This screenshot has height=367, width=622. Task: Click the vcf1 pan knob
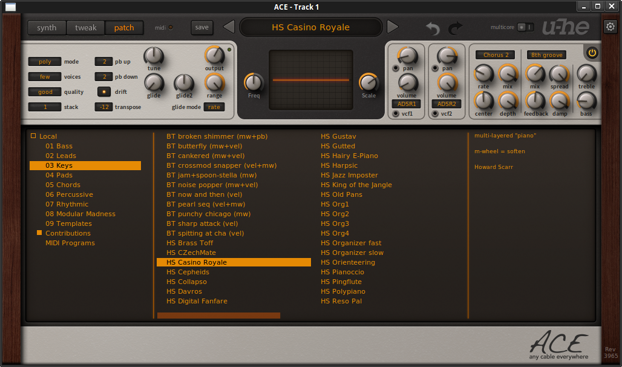coord(407,56)
